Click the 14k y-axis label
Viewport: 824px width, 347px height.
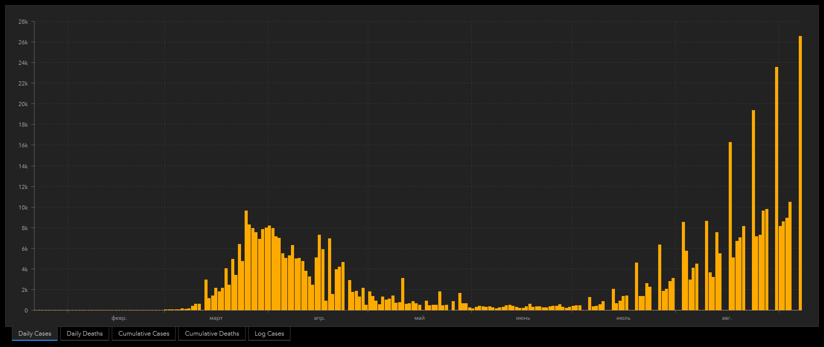click(23, 166)
